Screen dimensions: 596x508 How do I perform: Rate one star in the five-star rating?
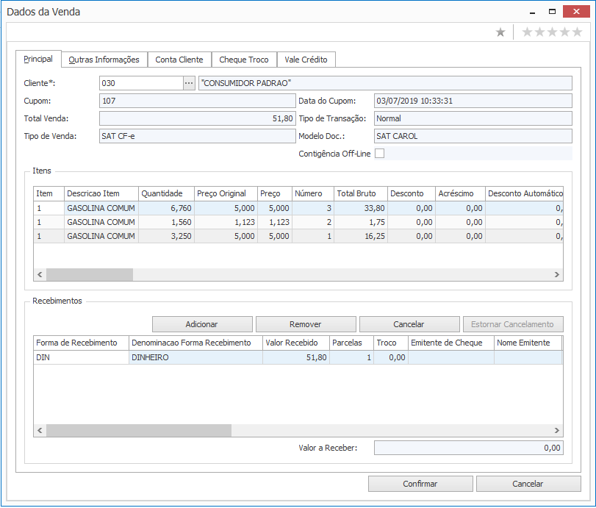point(527,32)
